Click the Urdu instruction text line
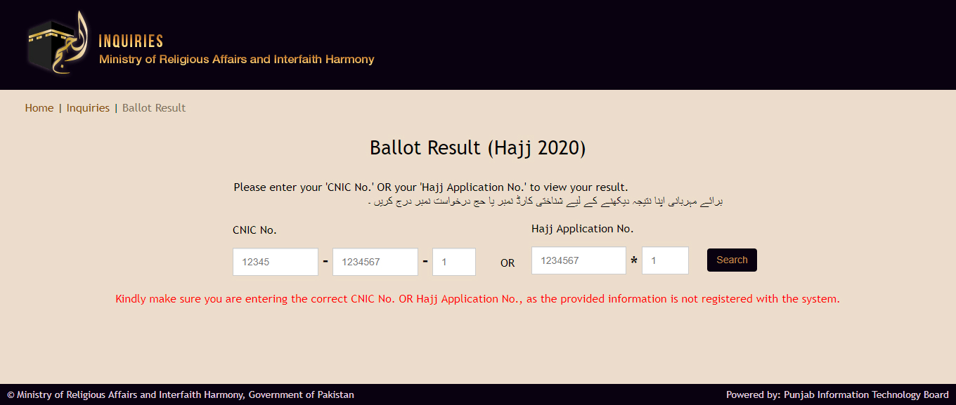The height and width of the screenshot is (405, 956). coord(545,201)
